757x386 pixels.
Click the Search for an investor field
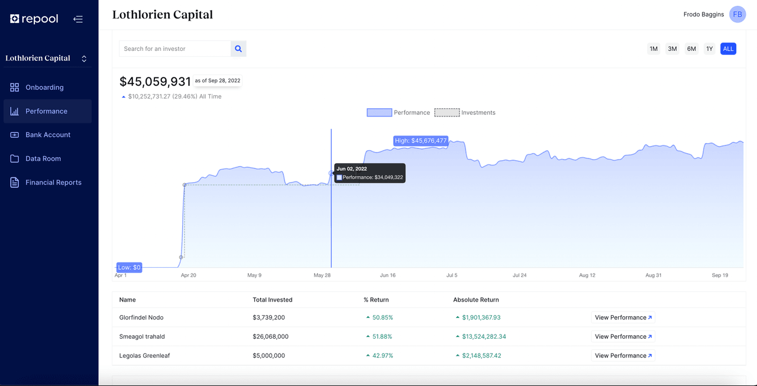click(174, 48)
